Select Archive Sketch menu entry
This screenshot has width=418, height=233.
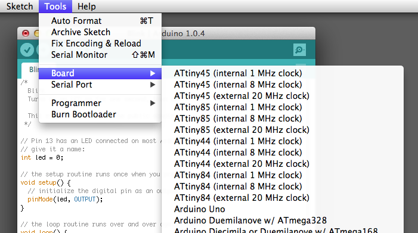click(x=100, y=32)
